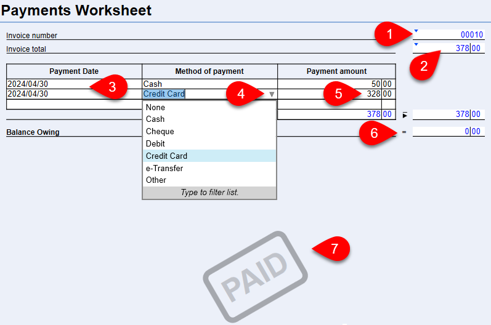491x325 pixels.
Task: Click the arrow icon beside payments total
Action: [405, 115]
